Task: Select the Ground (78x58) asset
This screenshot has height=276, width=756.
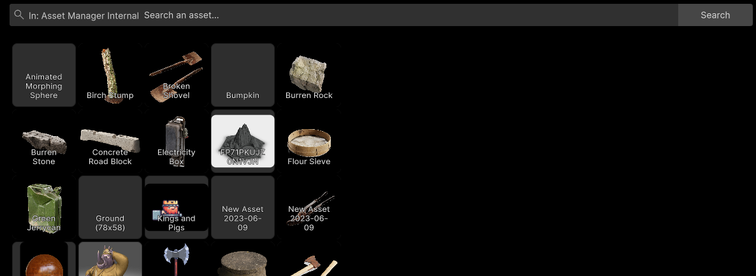Action: coord(110,207)
